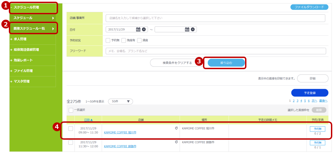This screenshot has width=335, height=158.
Task: Click the 店舗/事業所 store name input field
Action: pos(215,18)
